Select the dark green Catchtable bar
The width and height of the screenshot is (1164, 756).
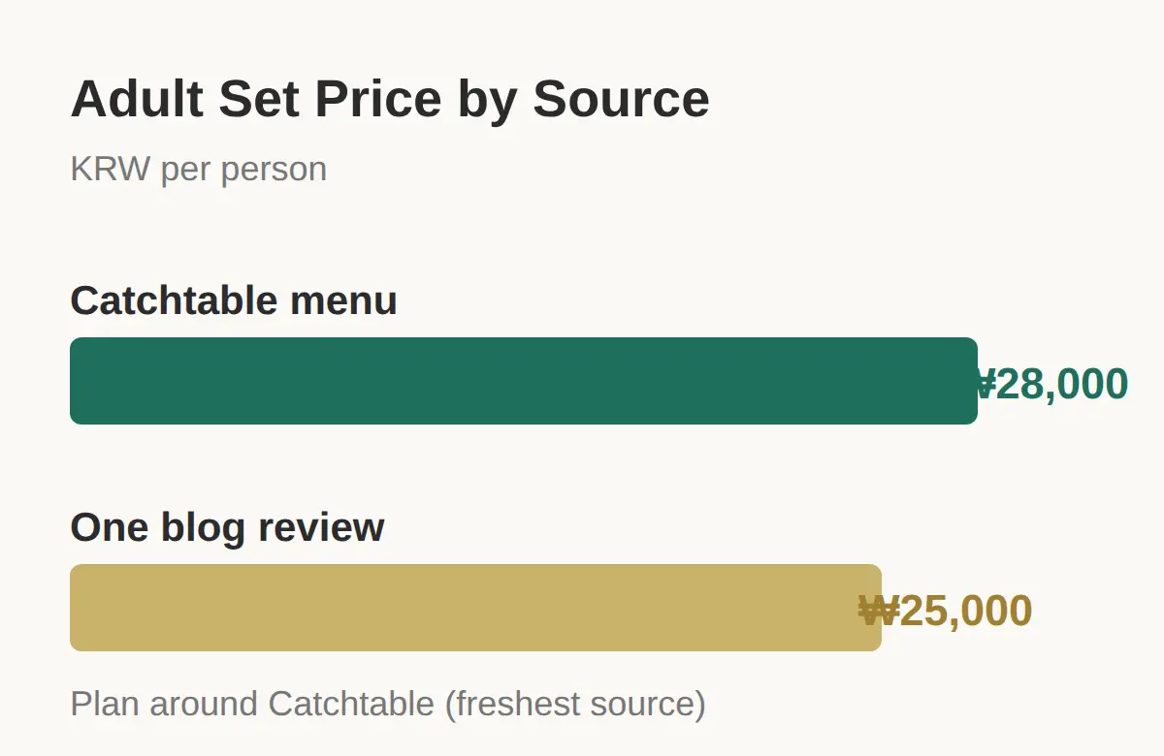click(x=524, y=381)
